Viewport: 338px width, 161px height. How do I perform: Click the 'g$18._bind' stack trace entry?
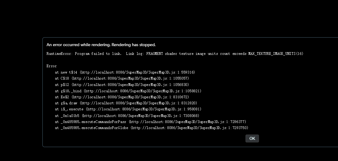[71, 91]
